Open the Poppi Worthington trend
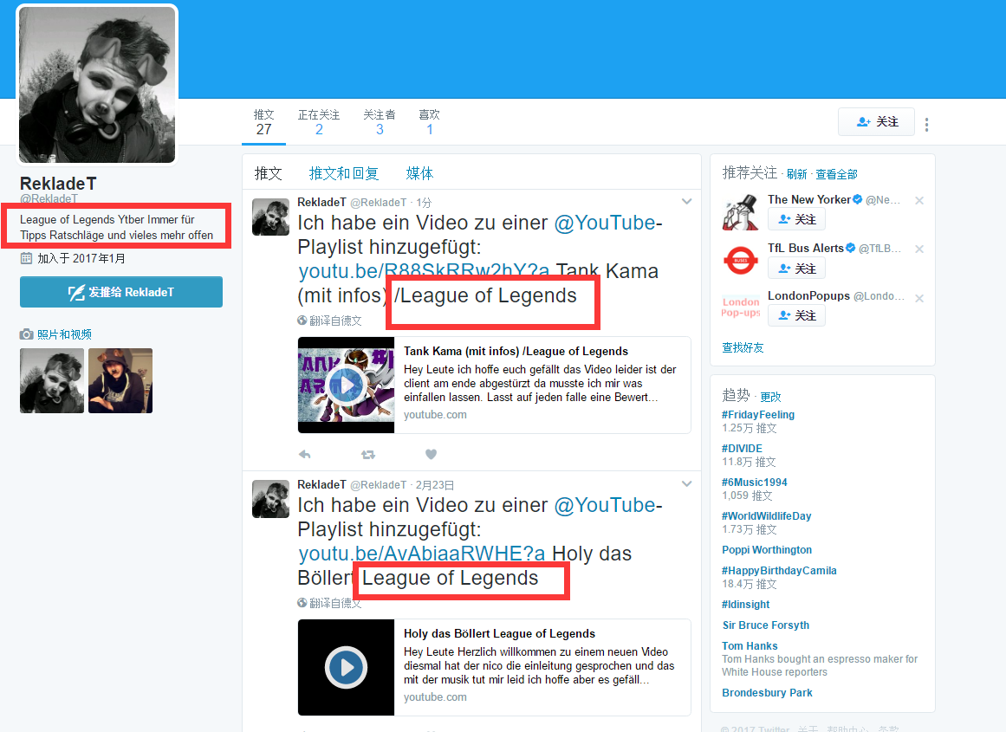1006x732 pixels. [x=767, y=550]
